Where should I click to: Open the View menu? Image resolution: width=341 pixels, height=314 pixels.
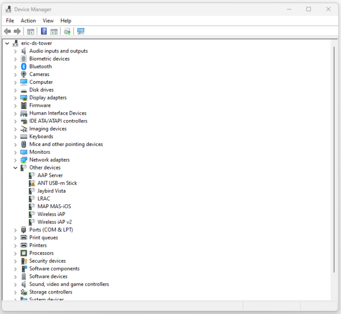[x=48, y=21]
